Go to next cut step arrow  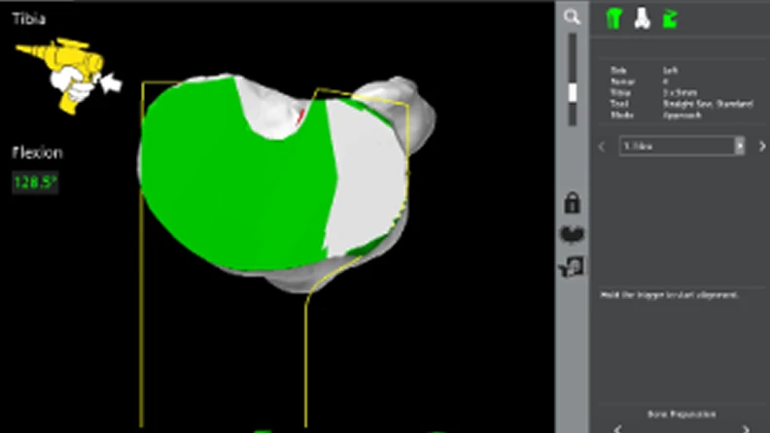pos(761,147)
